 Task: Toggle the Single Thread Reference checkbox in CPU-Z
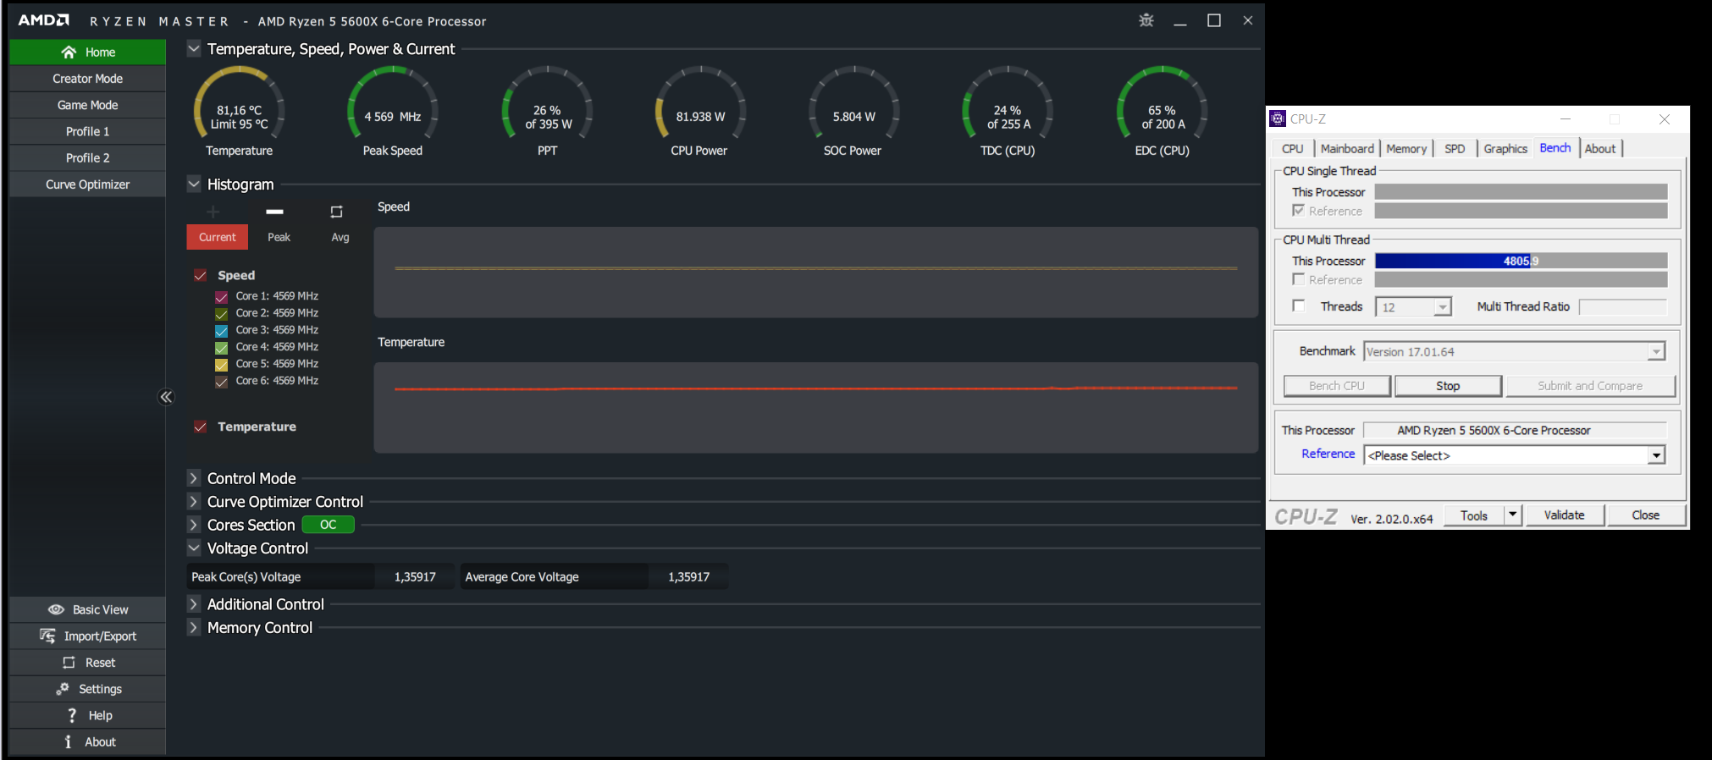pos(1298,210)
